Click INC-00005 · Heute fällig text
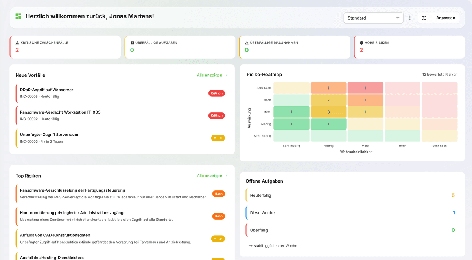Image resolution: width=472 pixels, height=260 pixels. point(40,97)
